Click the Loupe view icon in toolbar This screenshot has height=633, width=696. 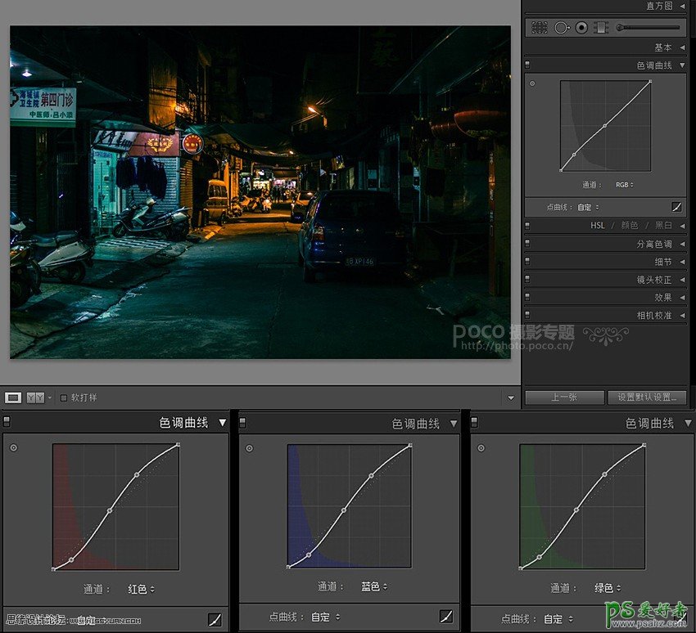[13, 397]
